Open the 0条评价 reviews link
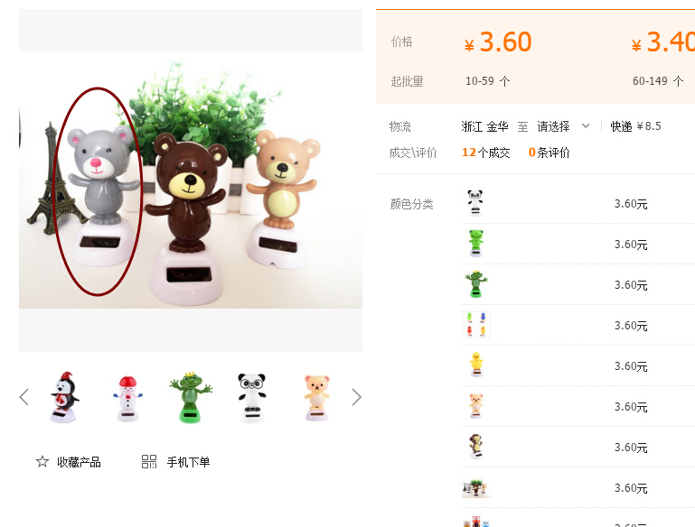 pos(549,153)
